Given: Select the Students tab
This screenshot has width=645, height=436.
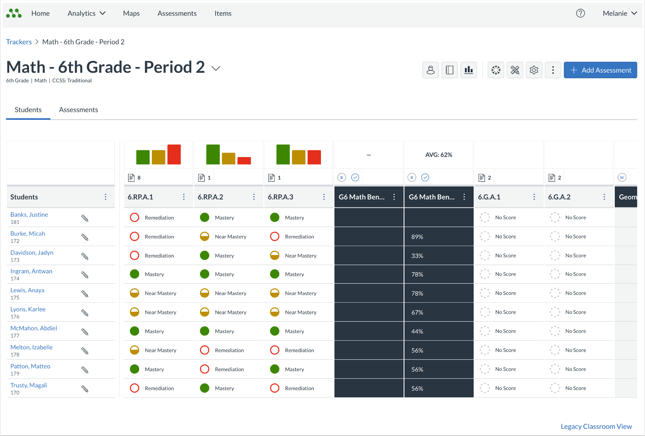Looking at the screenshot, I should (x=28, y=110).
